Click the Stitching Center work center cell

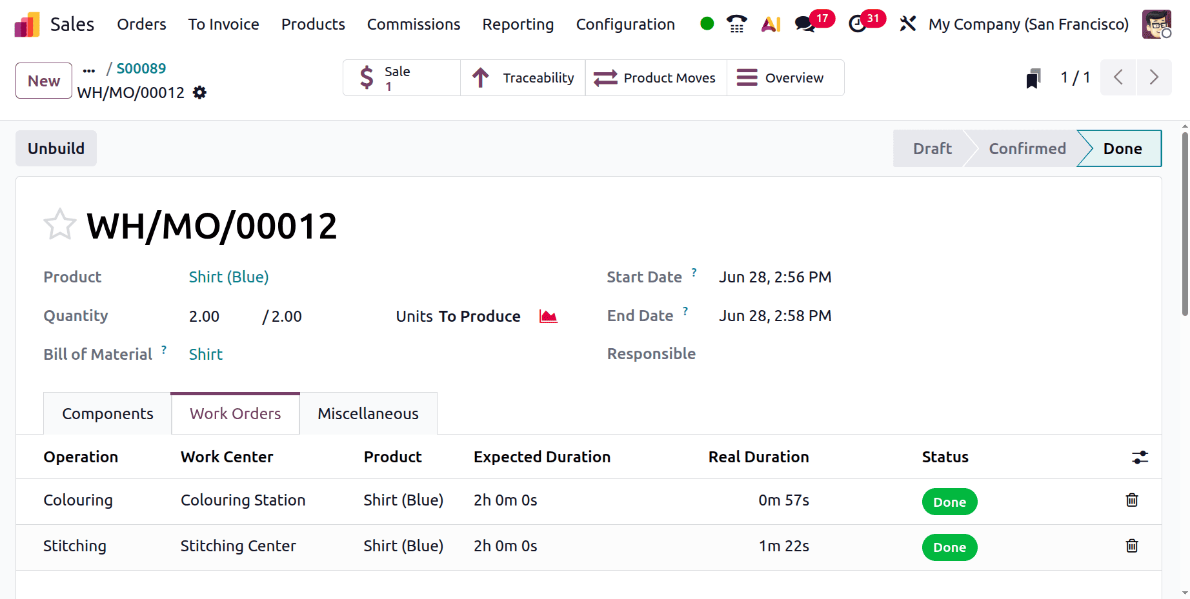click(x=238, y=546)
